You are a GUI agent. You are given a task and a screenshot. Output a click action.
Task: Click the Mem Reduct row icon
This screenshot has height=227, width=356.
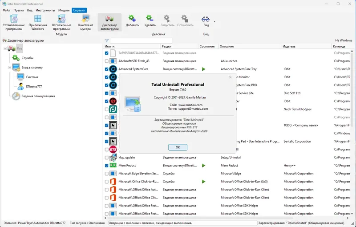113,165
